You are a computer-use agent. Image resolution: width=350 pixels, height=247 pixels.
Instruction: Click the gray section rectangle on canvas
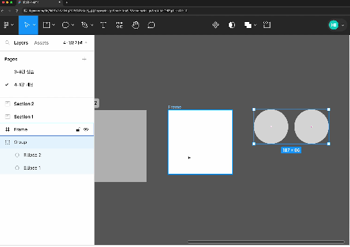pyautogui.click(x=121, y=146)
